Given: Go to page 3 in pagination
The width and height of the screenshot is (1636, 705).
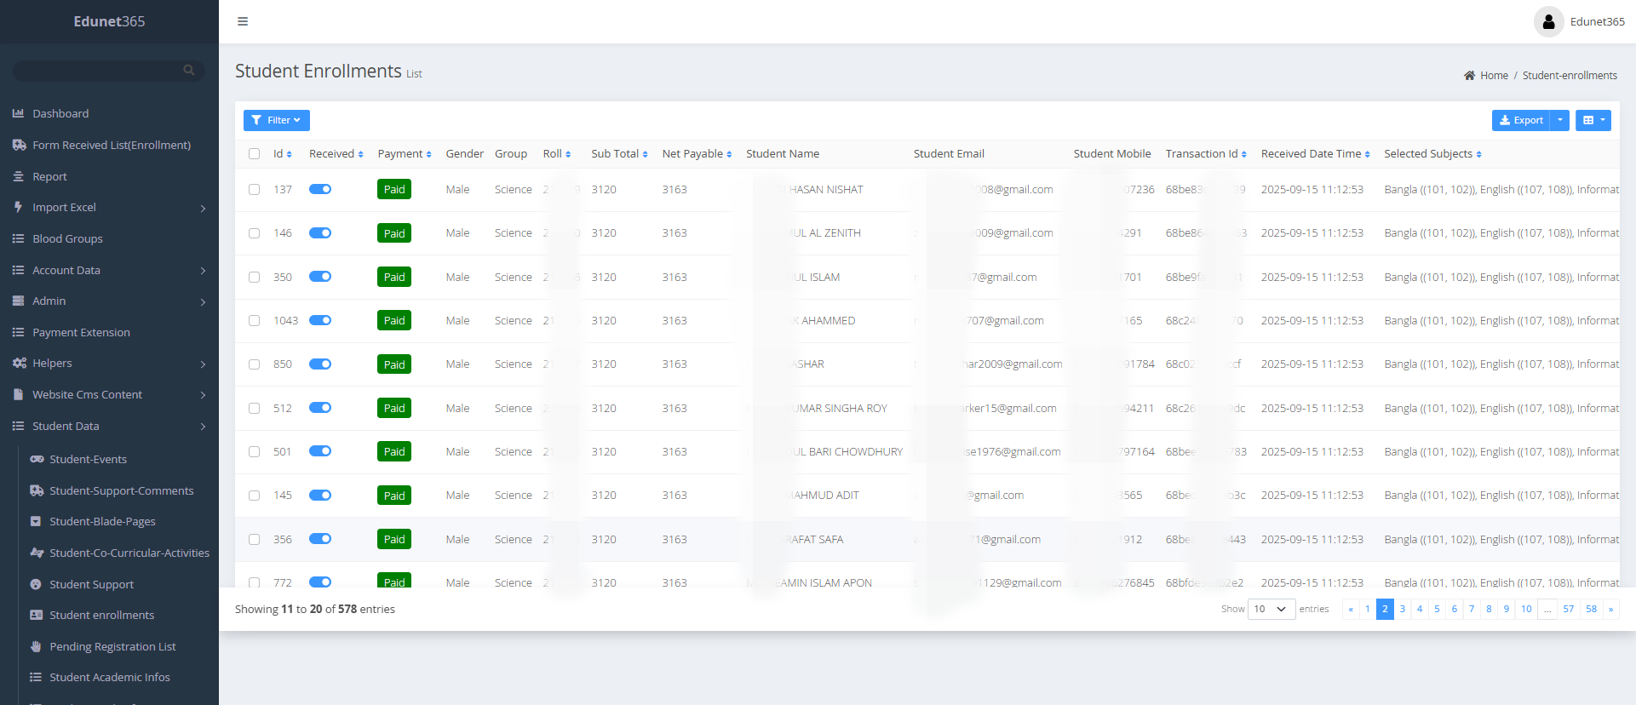Looking at the screenshot, I should click(1402, 609).
